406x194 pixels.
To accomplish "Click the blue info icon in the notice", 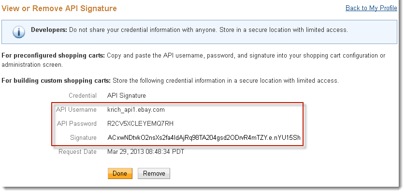I will coord(18,32).
